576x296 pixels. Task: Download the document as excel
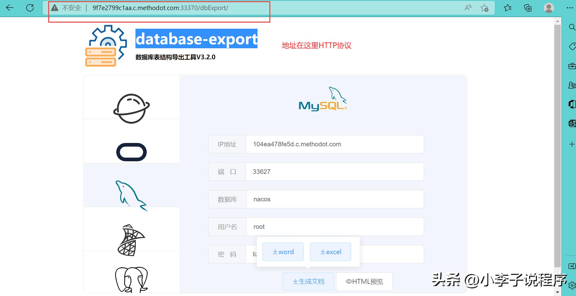pyautogui.click(x=330, y=252)
